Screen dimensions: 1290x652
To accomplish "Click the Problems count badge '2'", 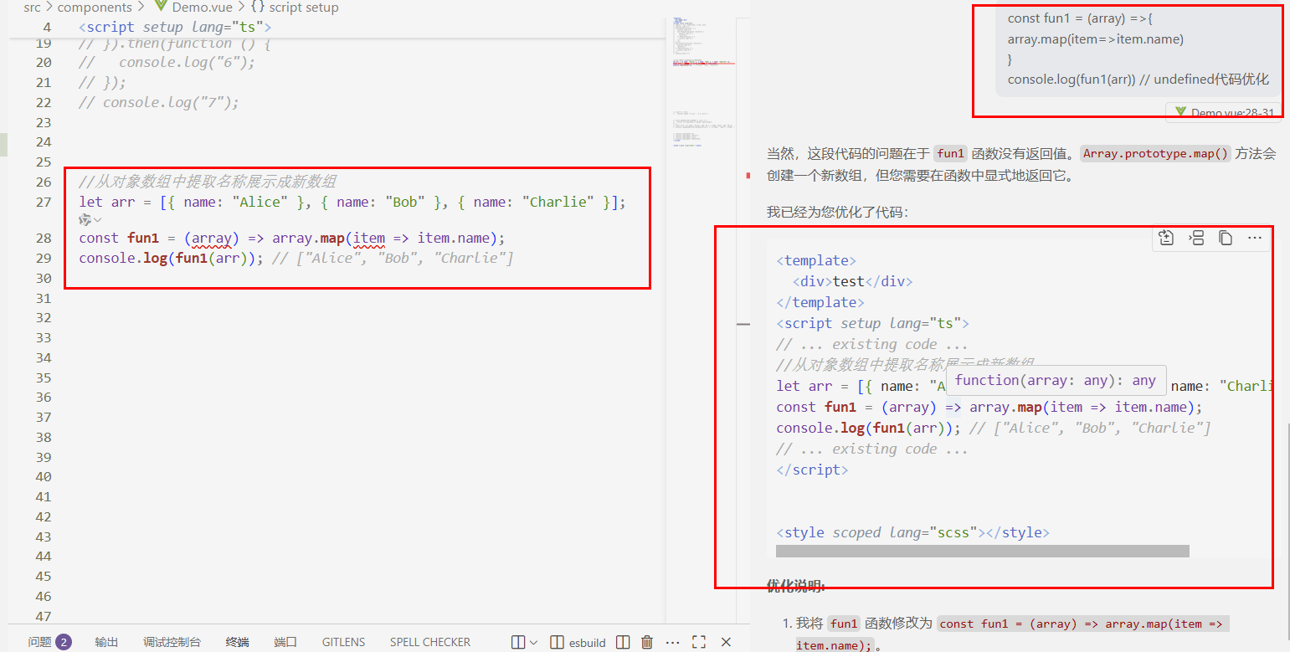I will (x=63, y=642).
